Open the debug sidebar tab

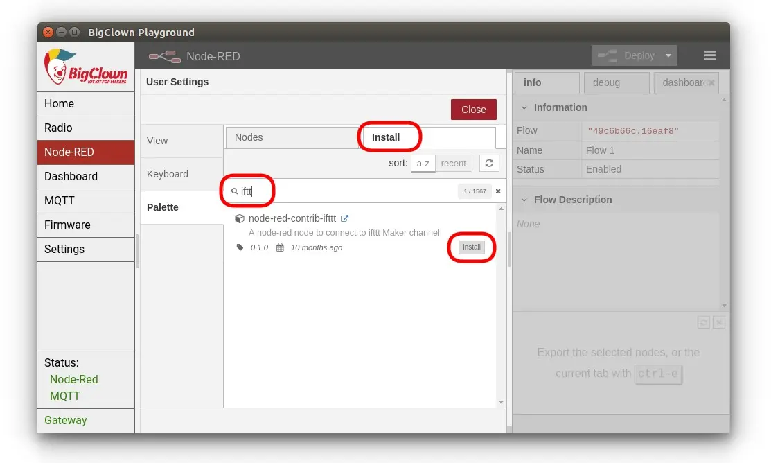617,82
